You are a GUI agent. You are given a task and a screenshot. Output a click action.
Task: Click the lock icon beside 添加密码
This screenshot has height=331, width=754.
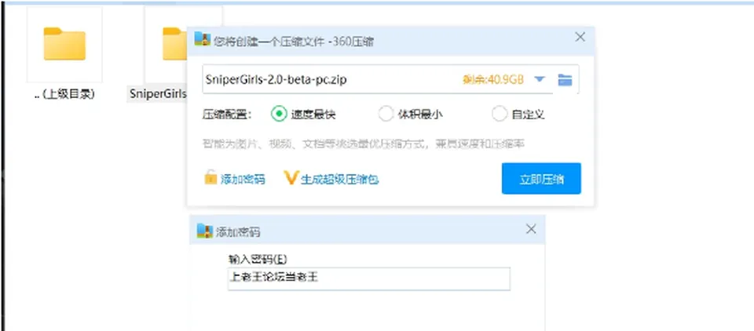(x=210, y=177)
